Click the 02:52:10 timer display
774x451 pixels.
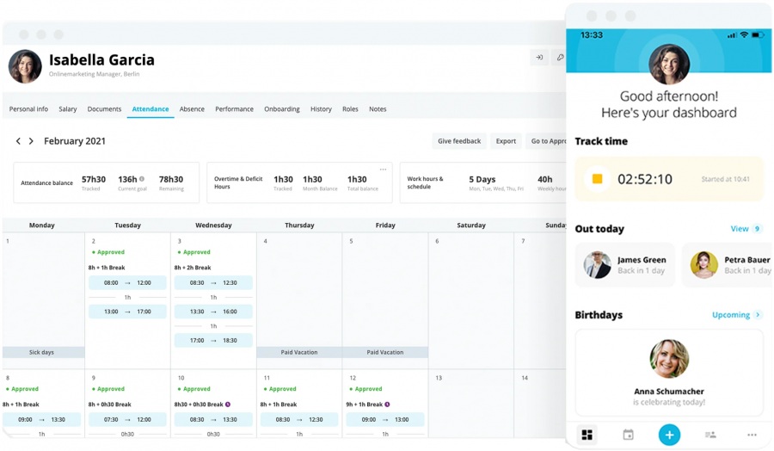[x=645, y=179]
